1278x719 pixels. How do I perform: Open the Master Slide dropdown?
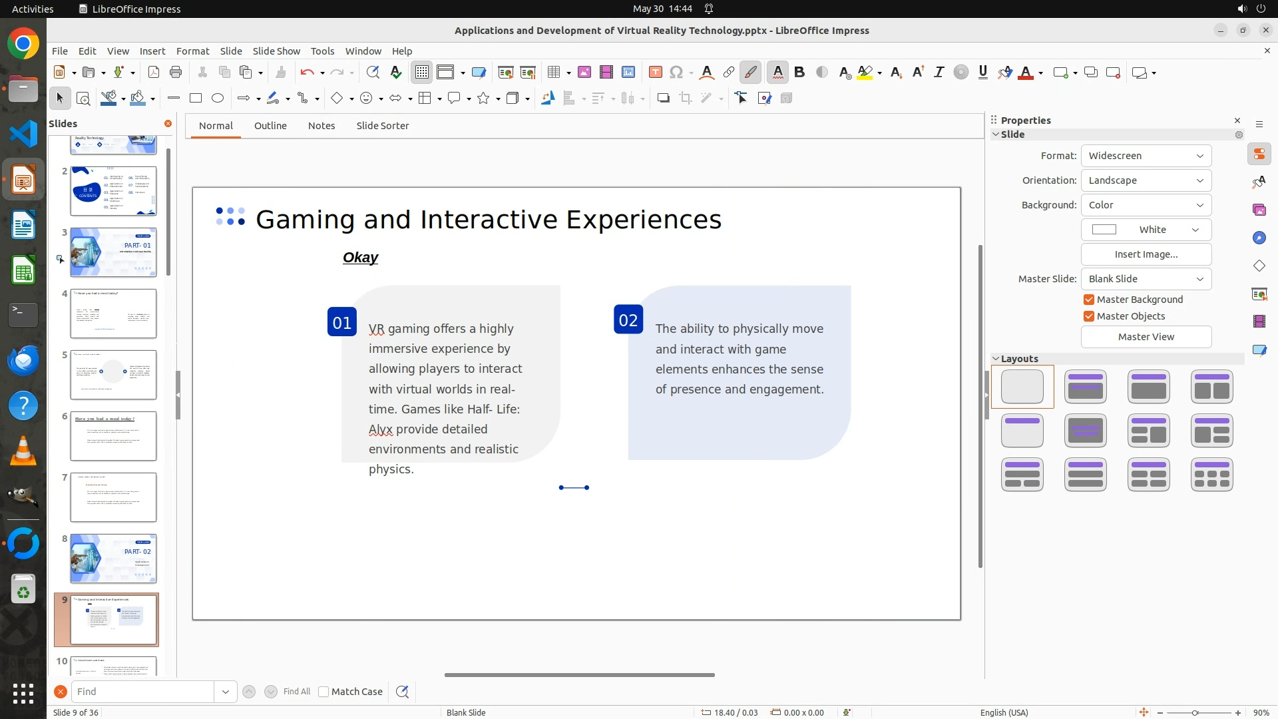[1146, 279]
